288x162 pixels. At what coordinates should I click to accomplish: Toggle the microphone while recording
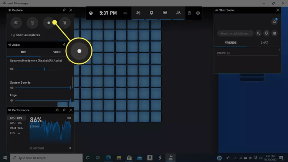pos(65,23)
